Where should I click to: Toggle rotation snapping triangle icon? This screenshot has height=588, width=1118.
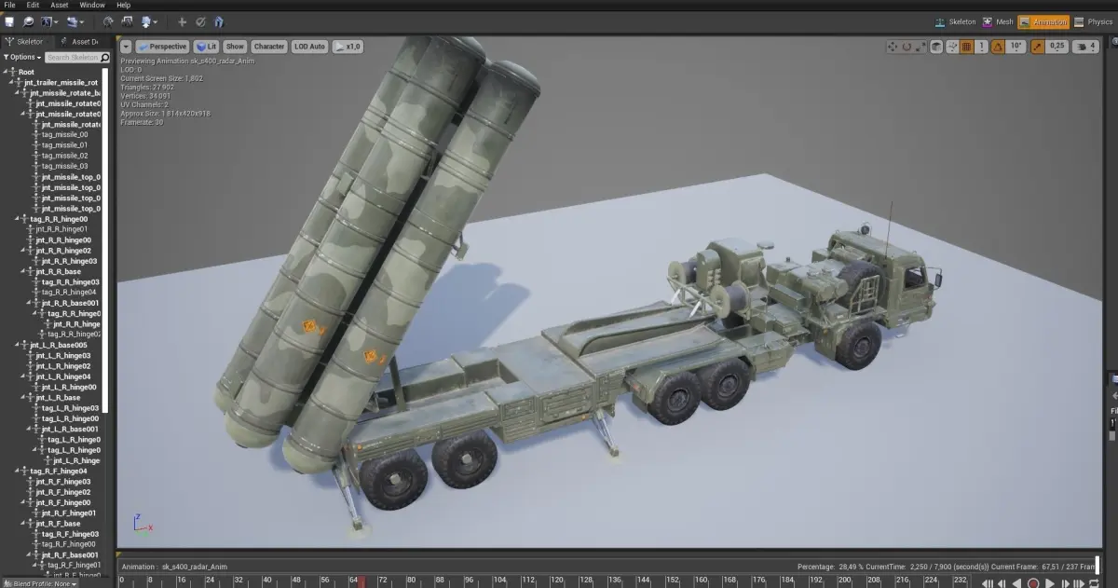[x=998, y=47]
